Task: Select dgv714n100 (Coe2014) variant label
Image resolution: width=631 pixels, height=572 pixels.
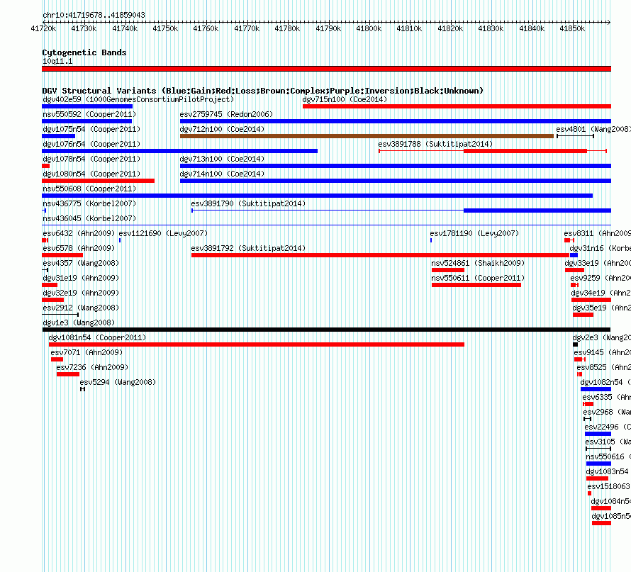Action: 222,174
